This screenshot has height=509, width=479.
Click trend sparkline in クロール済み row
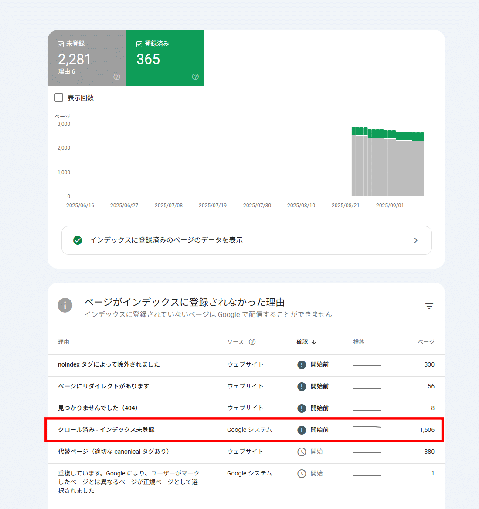[367, 427]
